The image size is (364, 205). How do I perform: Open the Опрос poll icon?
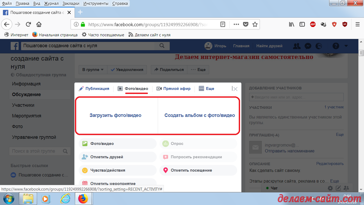tap(166, 144)
